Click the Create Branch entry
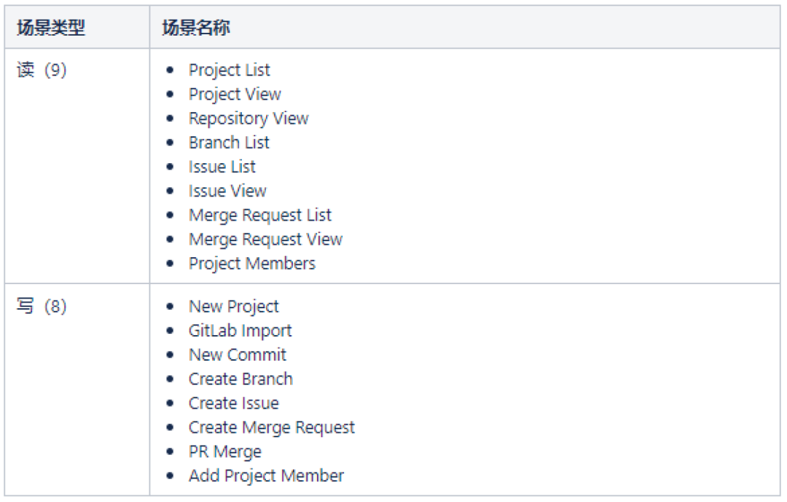Screen dimensions: 787x502 coord(240,379)
